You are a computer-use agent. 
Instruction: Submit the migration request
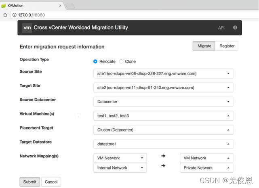point(30,182)
